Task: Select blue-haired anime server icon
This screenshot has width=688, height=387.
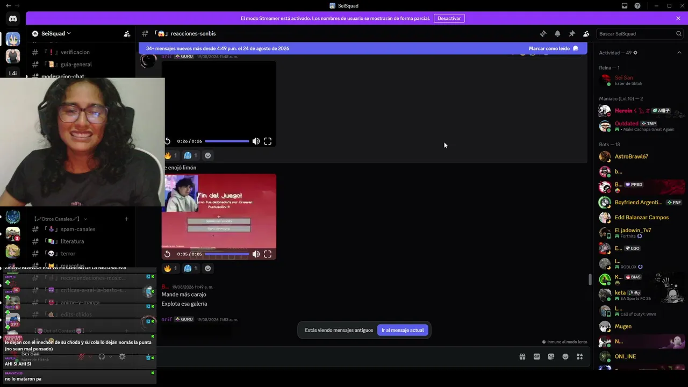Action: [x=13, y=39]
